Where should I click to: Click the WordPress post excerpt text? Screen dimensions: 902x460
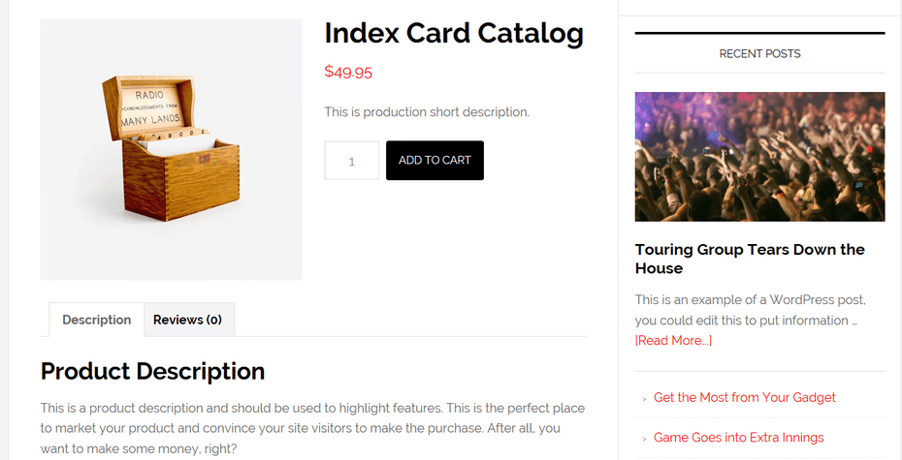coord(750,310)
